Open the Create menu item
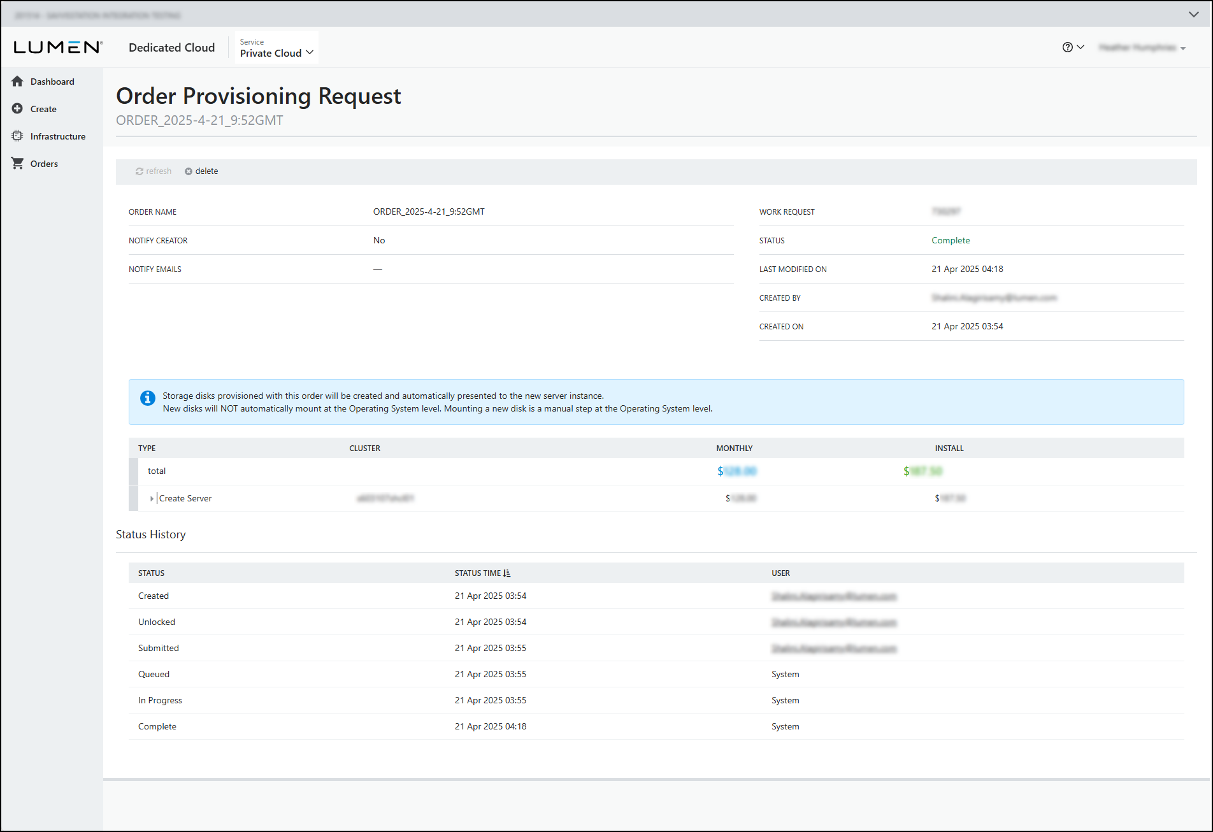The image size is (1213, 832). click(43, 109)
